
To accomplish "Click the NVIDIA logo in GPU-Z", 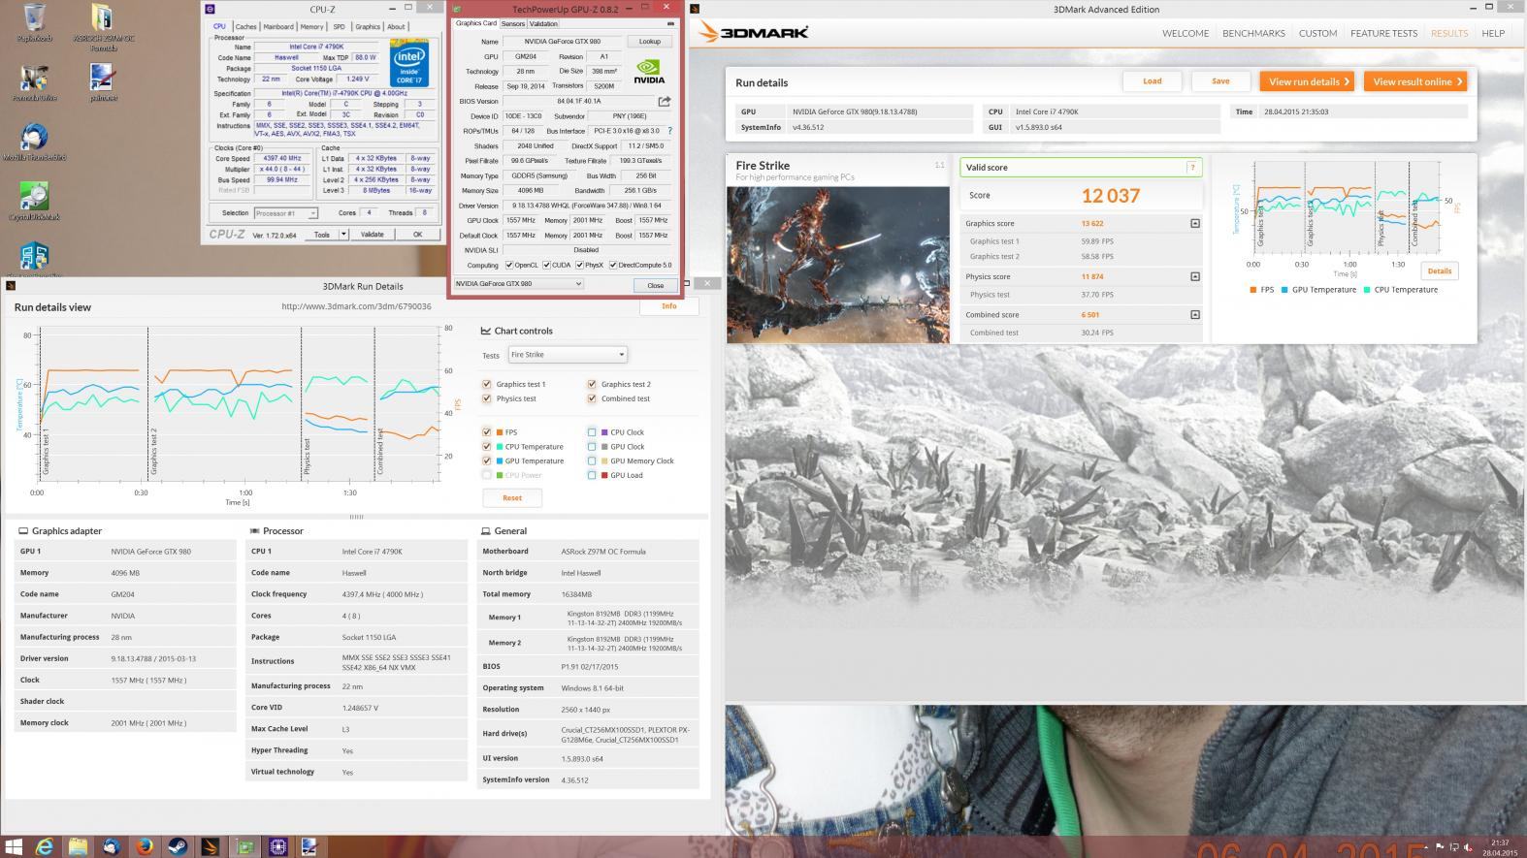I will (649, 71).
